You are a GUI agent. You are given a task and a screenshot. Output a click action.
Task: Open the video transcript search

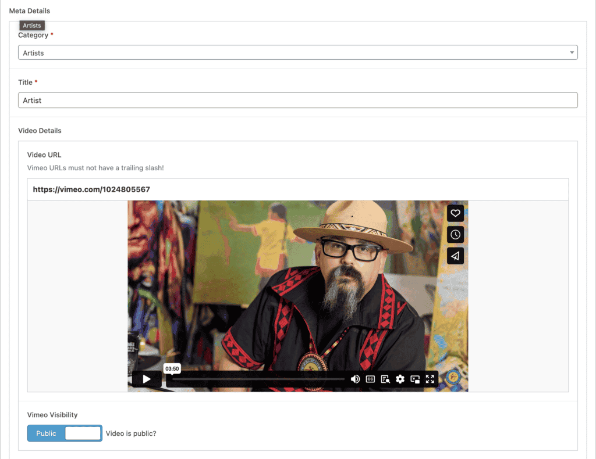tap(385, 379)
